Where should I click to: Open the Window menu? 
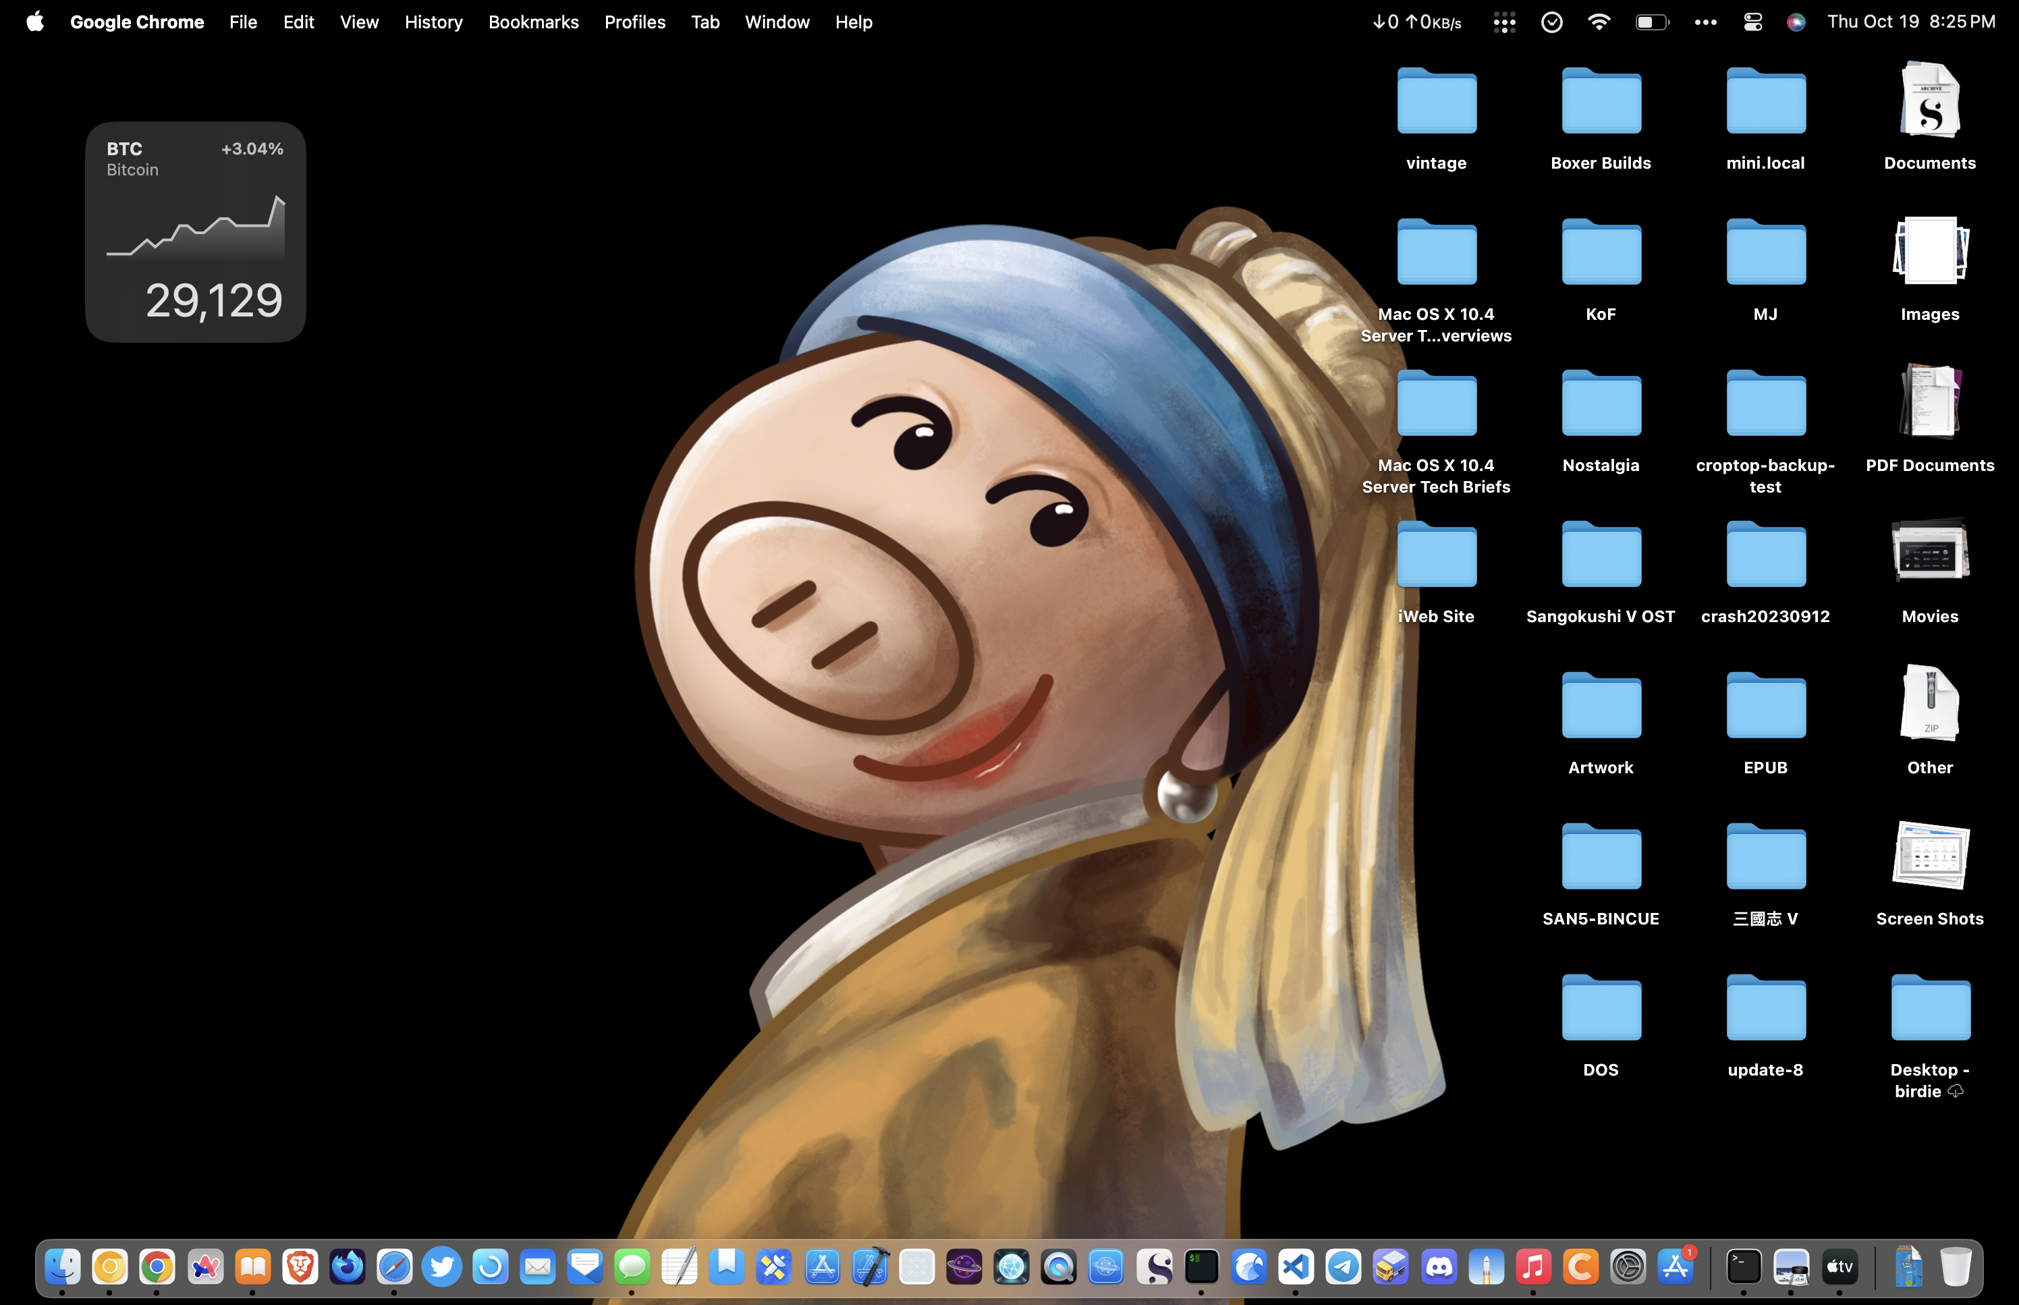point(777,22)
